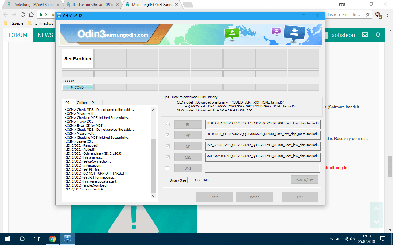Click the BL file path field
Image resolution: width=393 pixels, height=245 pixels.
pyautogui.click(x=263, y=124)
